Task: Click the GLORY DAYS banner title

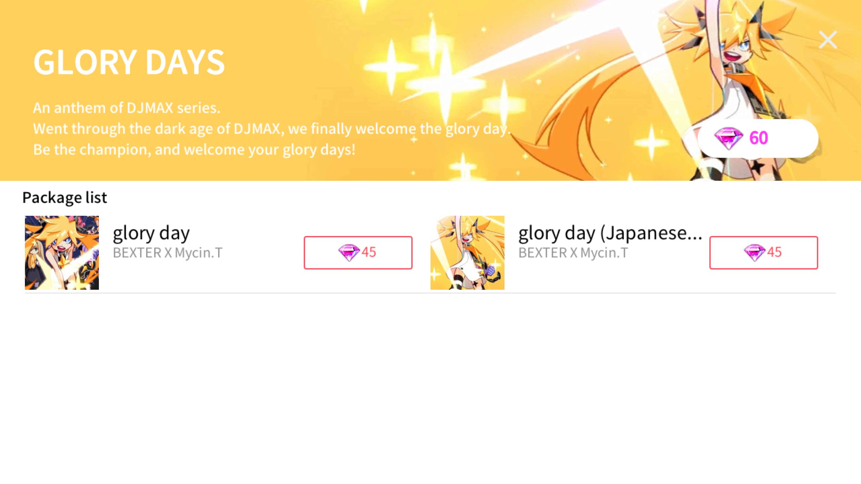Action: pyautogui.click(x=129, y=62)
